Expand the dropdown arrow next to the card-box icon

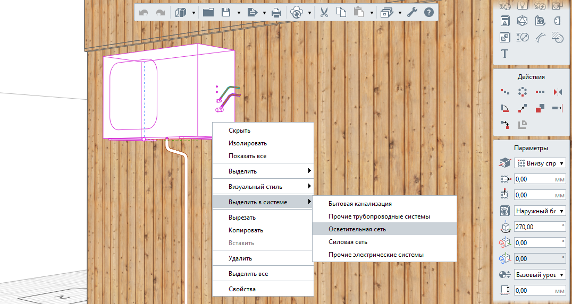tap(400, 13)
